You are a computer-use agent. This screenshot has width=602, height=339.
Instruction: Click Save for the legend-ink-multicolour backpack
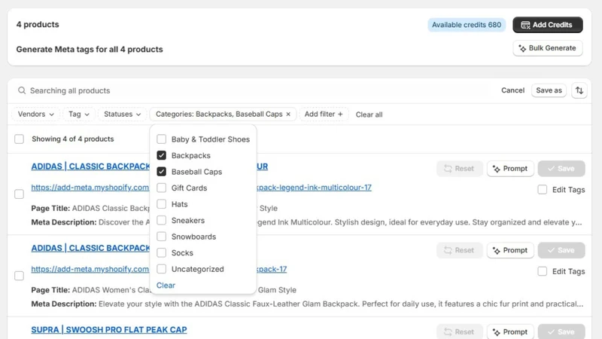coord(561,169)
